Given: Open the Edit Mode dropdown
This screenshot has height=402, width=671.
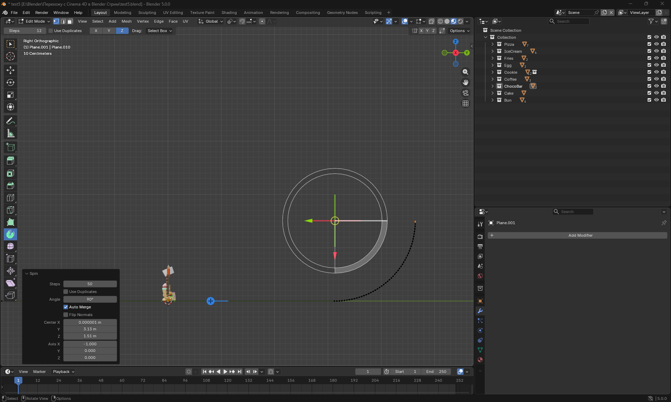Looking at the screenshot, I should pyautogui.click(x=35, y=21).
